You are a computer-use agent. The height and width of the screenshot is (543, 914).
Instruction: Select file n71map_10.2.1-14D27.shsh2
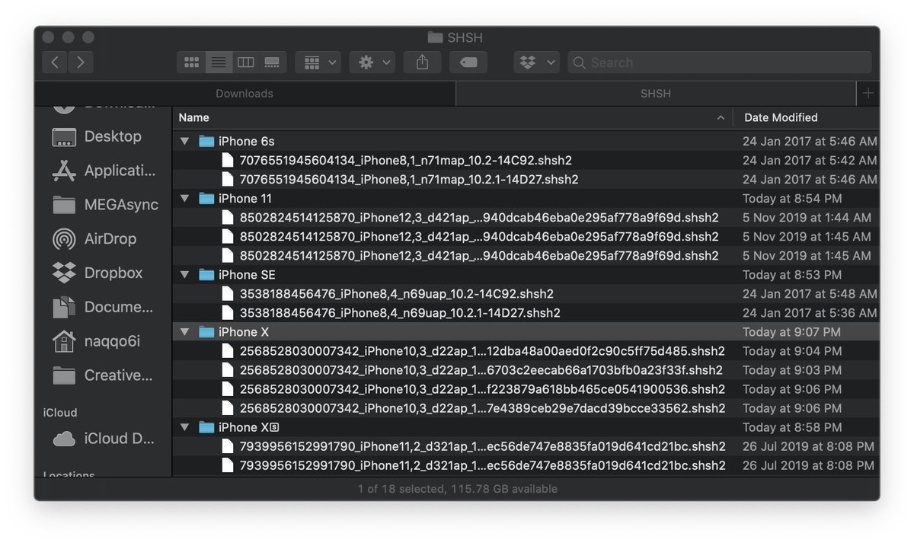[x=409, y=180]
